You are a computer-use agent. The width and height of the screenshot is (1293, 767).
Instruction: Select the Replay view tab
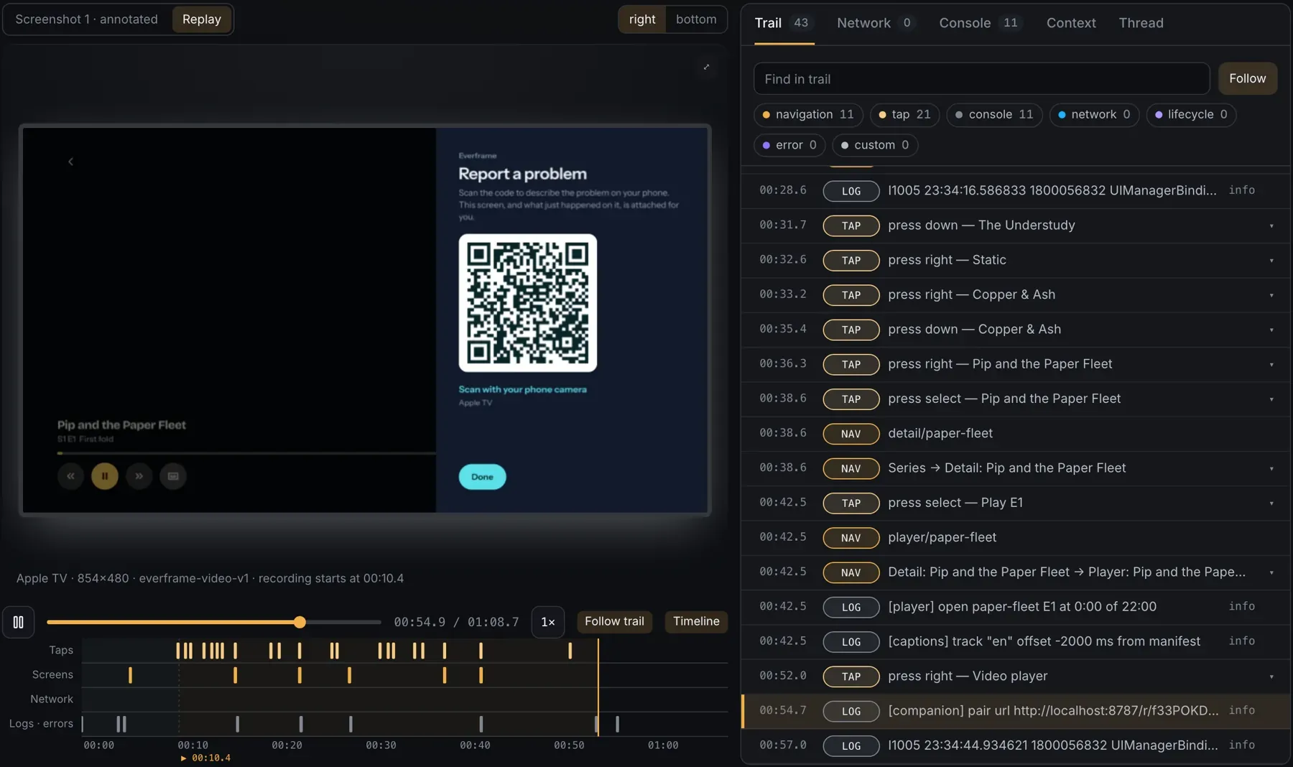[x=202, y=19]
